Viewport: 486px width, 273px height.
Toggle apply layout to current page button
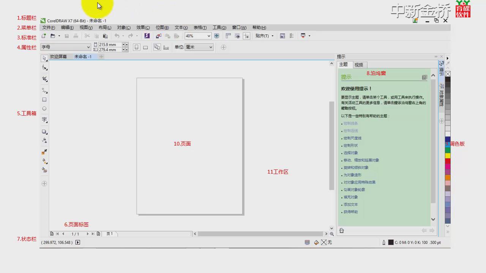[x=166, y=47]
